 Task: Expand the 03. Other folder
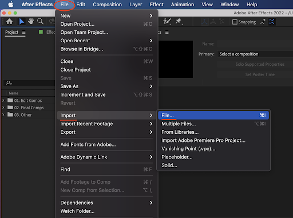[3, 115]
